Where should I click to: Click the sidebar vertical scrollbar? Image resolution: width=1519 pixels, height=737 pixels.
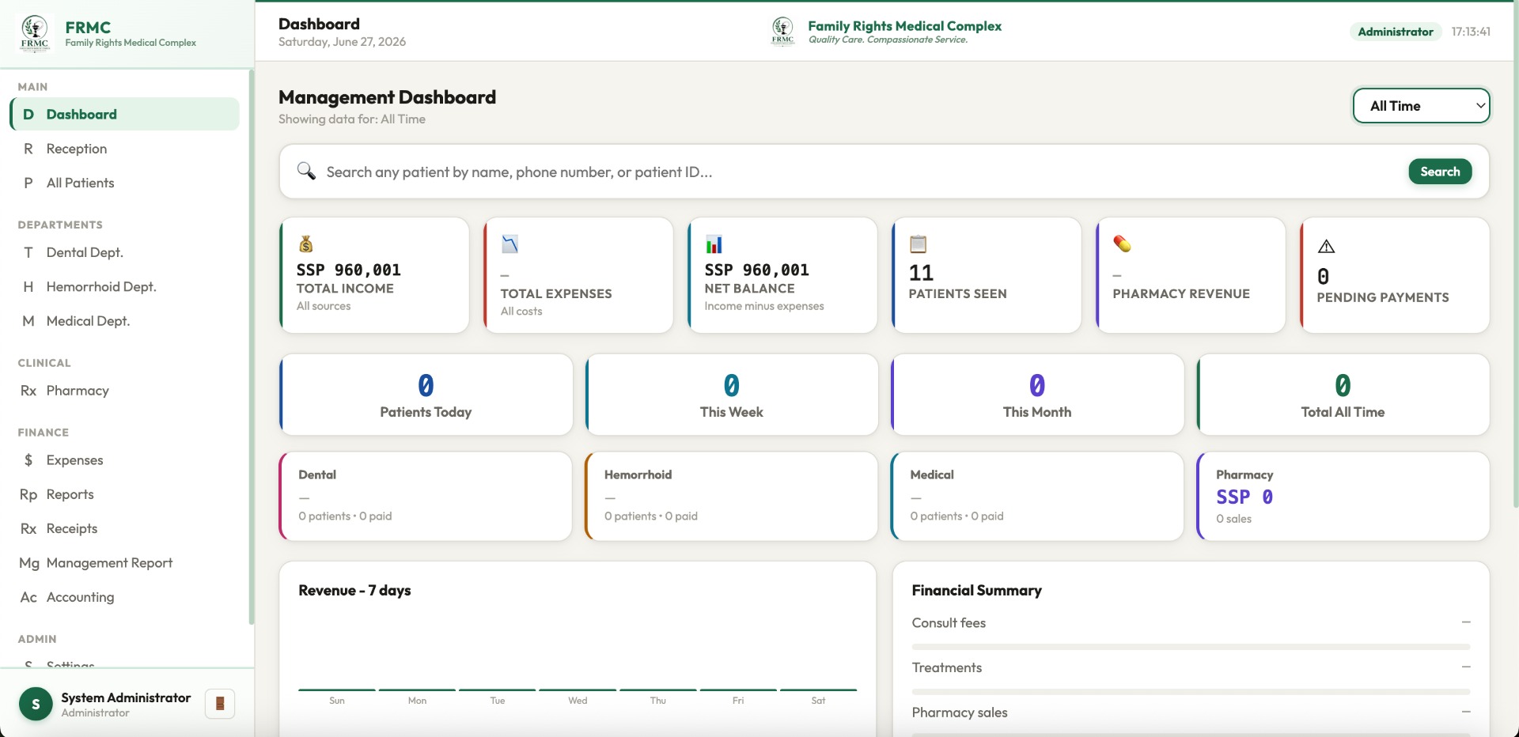(x=252, y=348)
